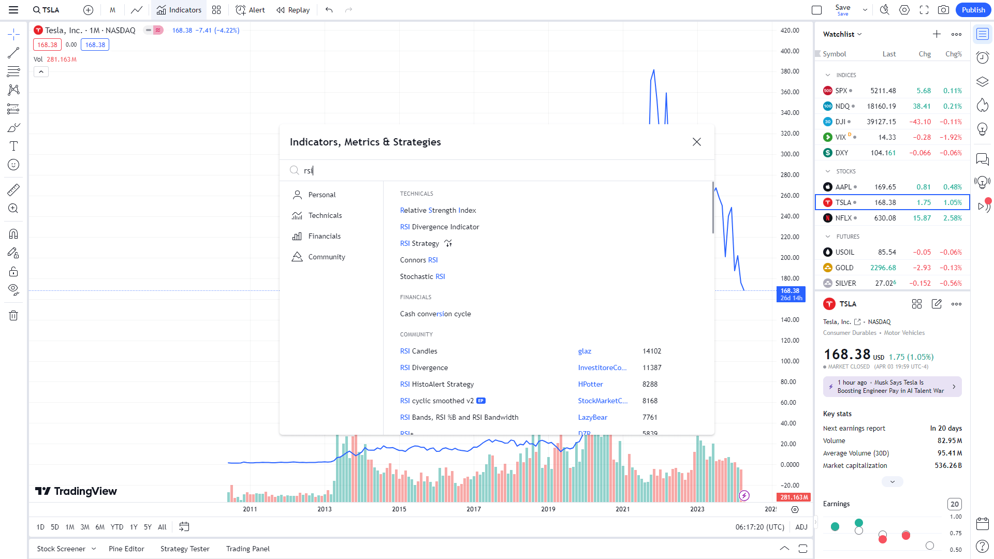Click the trash remove objects icon
This screenshot has height=559, width=994.
13,316
